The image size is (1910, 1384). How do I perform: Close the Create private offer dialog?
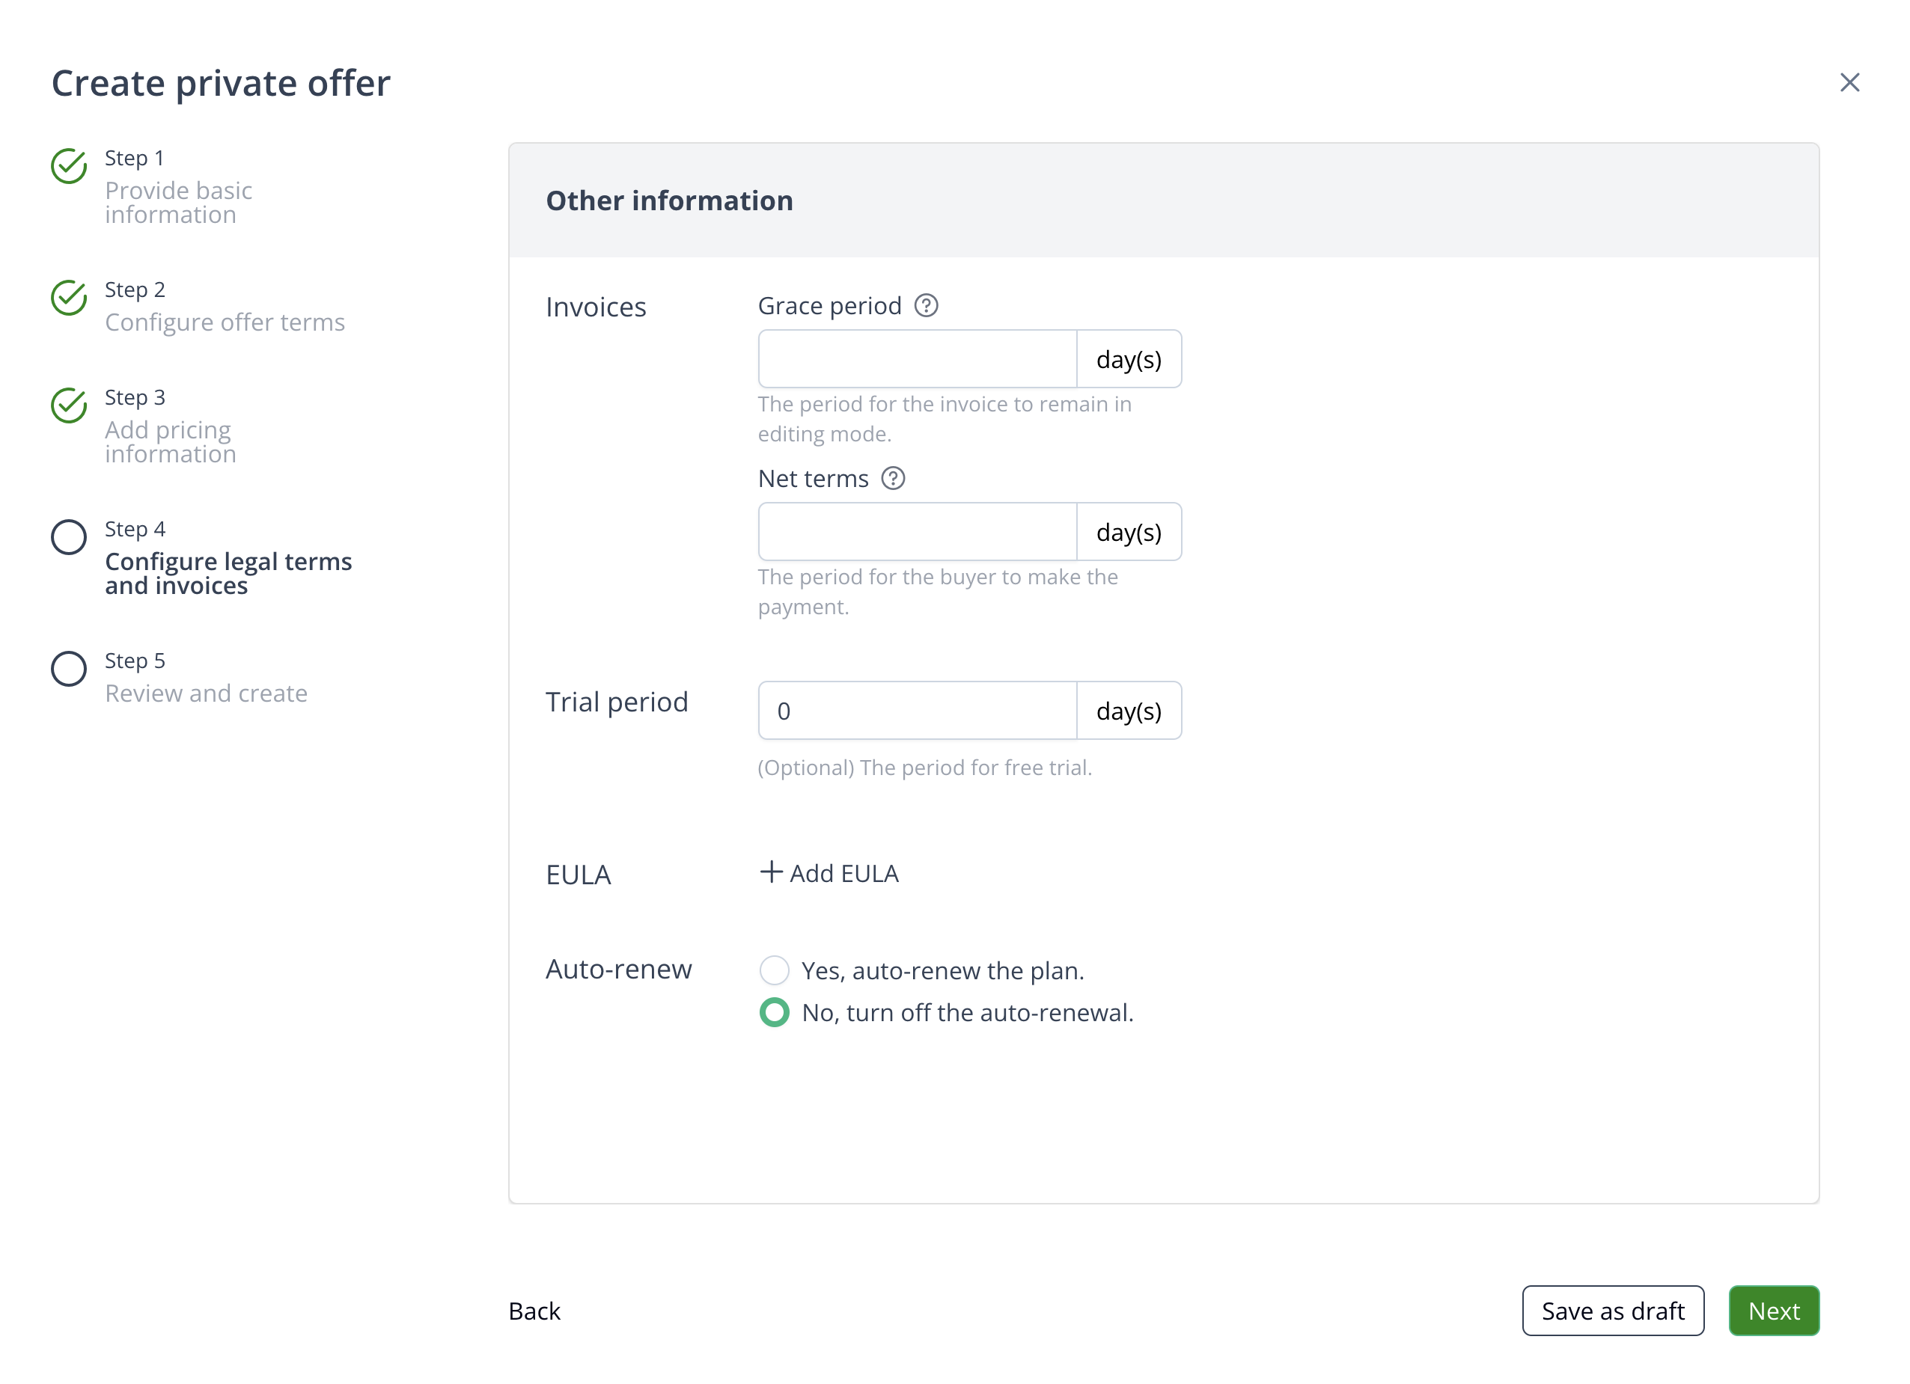pyautogui.click(x=1849, y=82)
